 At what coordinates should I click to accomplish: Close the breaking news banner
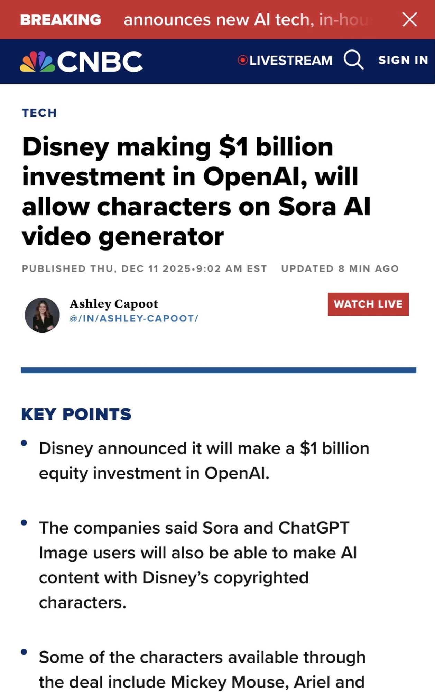[x=410, y=19]
